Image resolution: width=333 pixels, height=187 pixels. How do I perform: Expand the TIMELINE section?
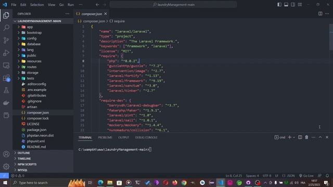(24, 158)
